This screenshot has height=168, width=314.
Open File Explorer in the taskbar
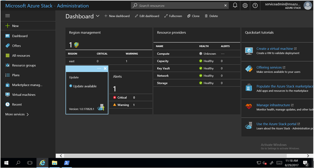(x=54, y=163)
